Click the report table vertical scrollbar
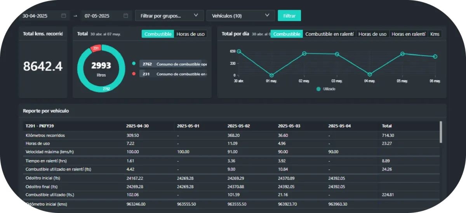 pos(440,132)
